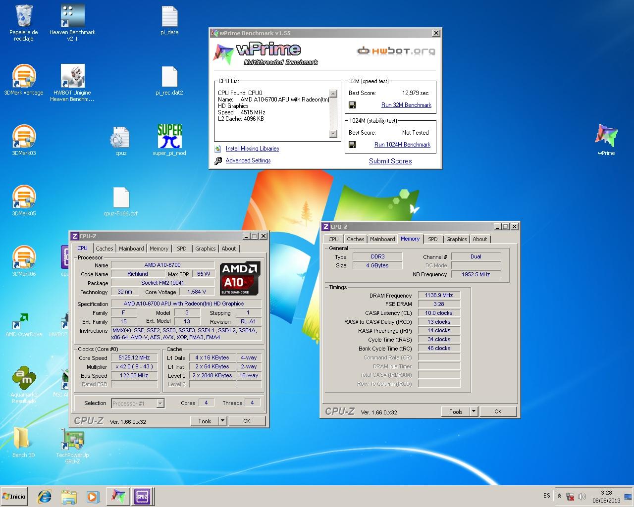Click the 1024M save score floppy icon

tap(352, 145)
